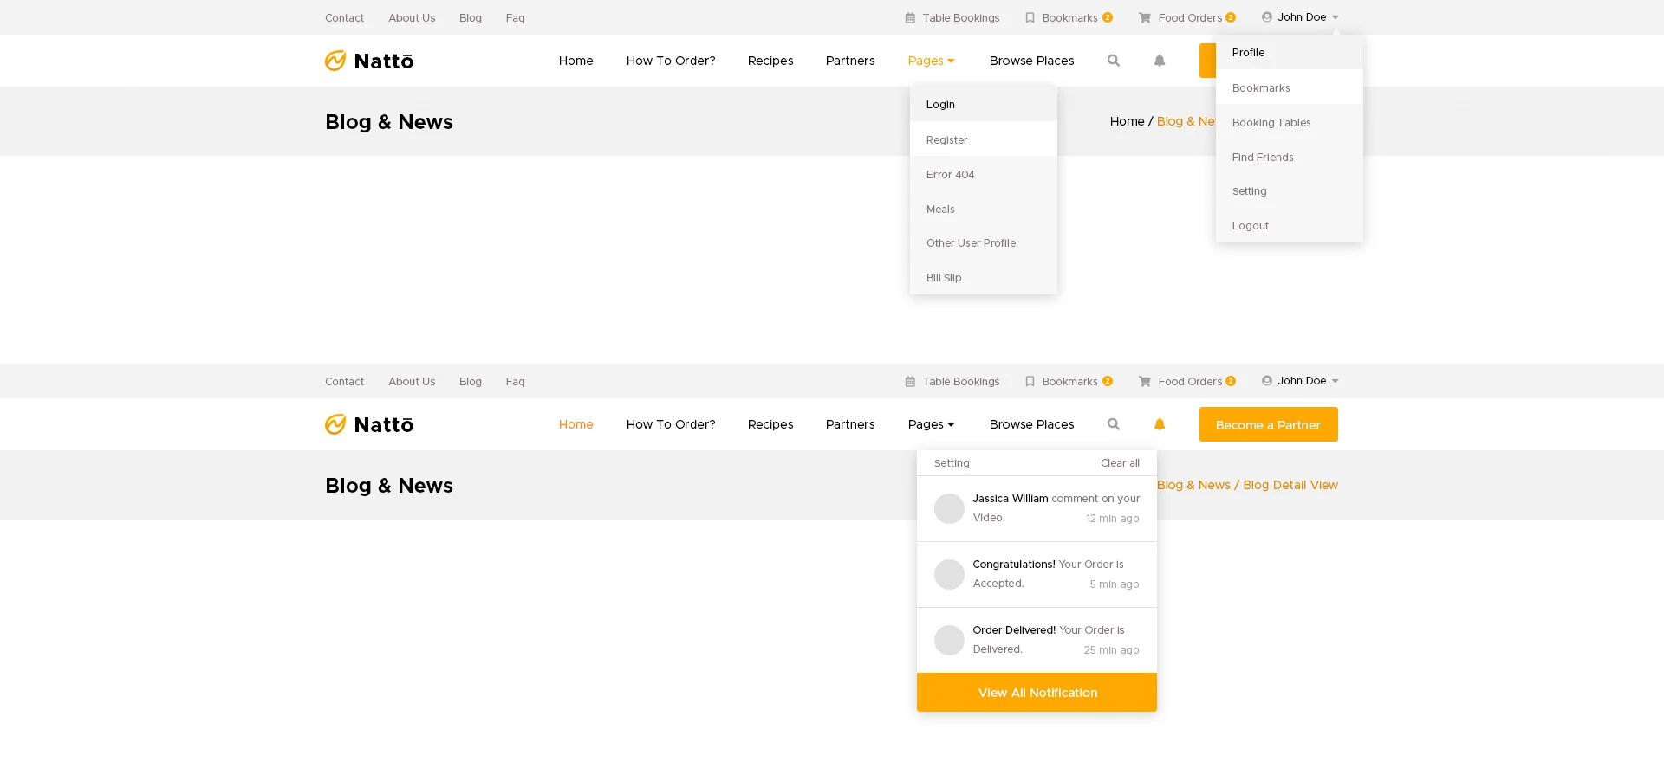The height and width of the screenshot is (781, 1664).
Task: Clear all notifications
Action: pyautogui.click(x=1120, y=462)
